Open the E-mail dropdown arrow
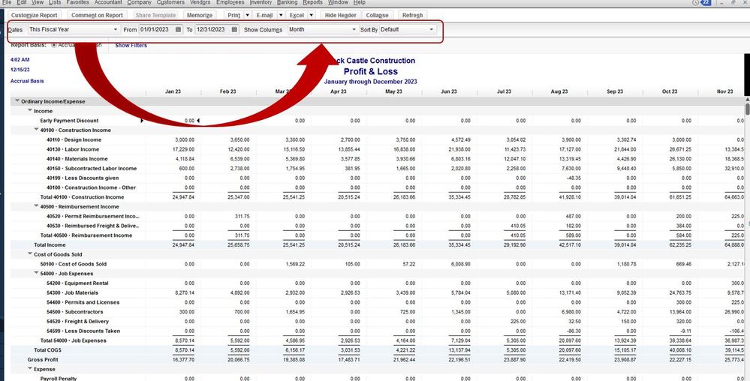 point(281,15)
